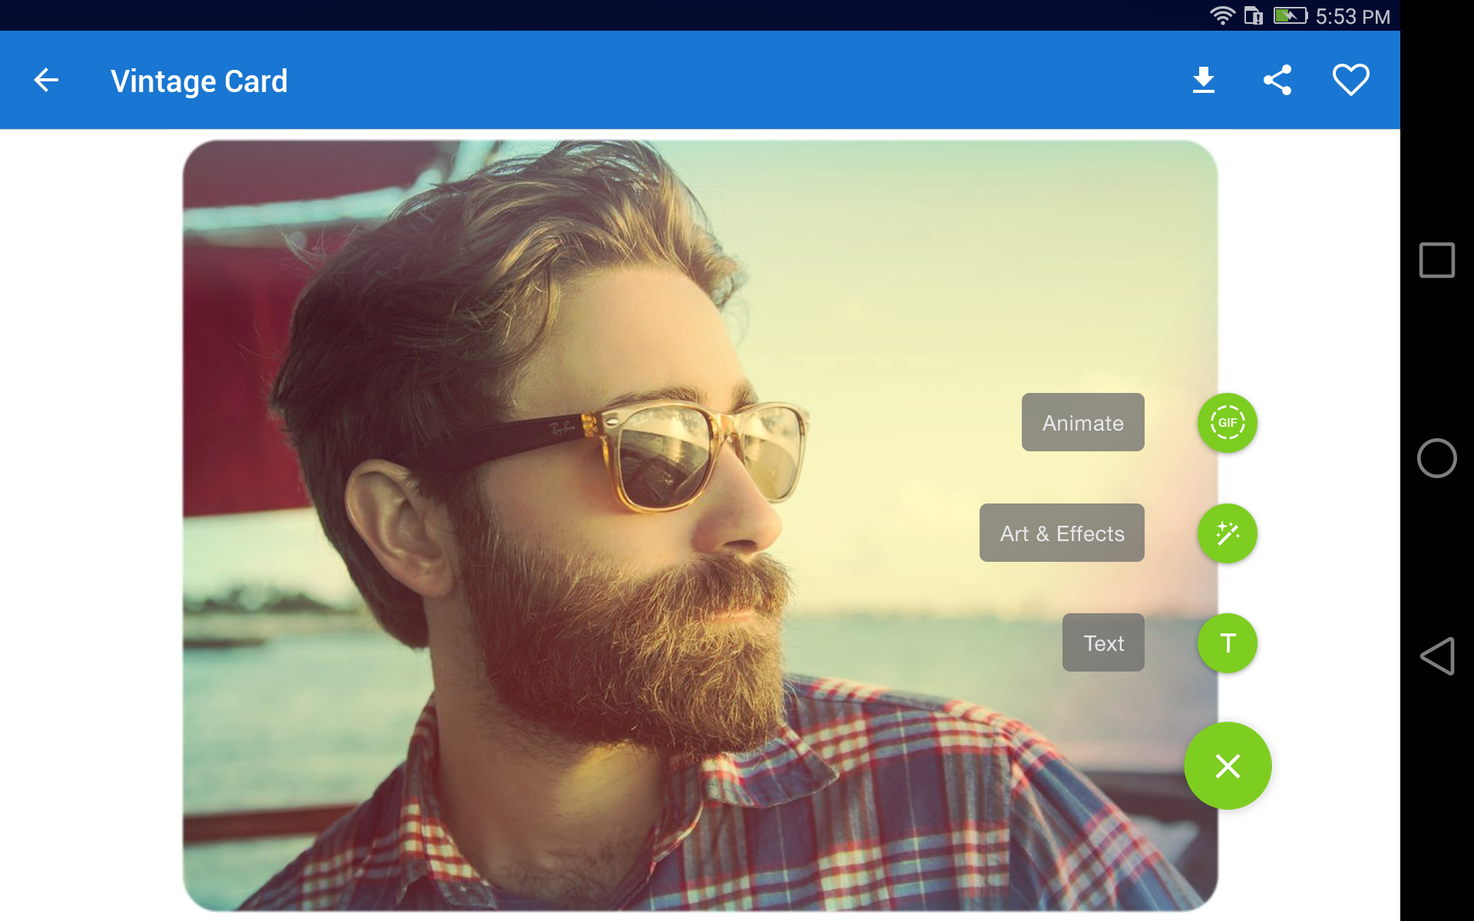This screenshot has width=1474, height=921.
Task: Tap the magic wand effects button
Action: pyautogui.click(x=1227, y=533)
